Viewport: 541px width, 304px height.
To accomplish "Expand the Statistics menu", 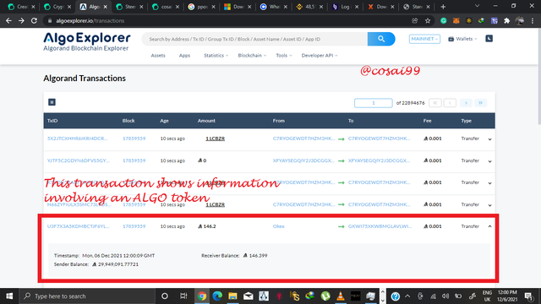I will (216, 55).
